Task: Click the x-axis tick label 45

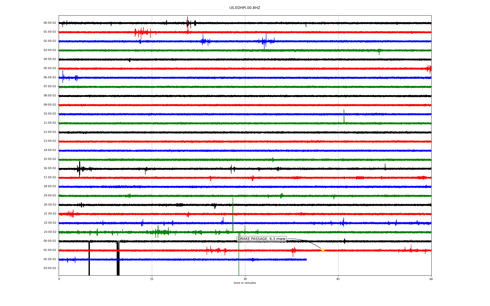Action: [x=338, y=279]
